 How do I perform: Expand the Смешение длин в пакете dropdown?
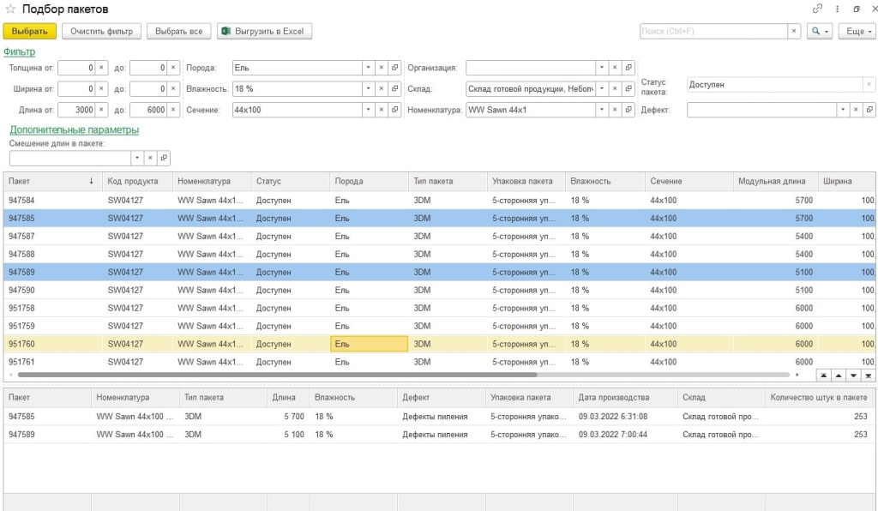click(136, 158)
